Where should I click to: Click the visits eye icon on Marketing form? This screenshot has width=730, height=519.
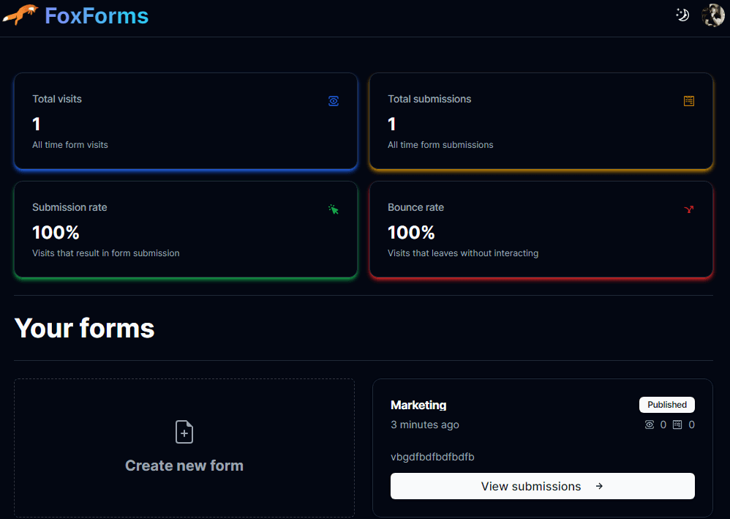pyautogui.click(x=650, y=425)
